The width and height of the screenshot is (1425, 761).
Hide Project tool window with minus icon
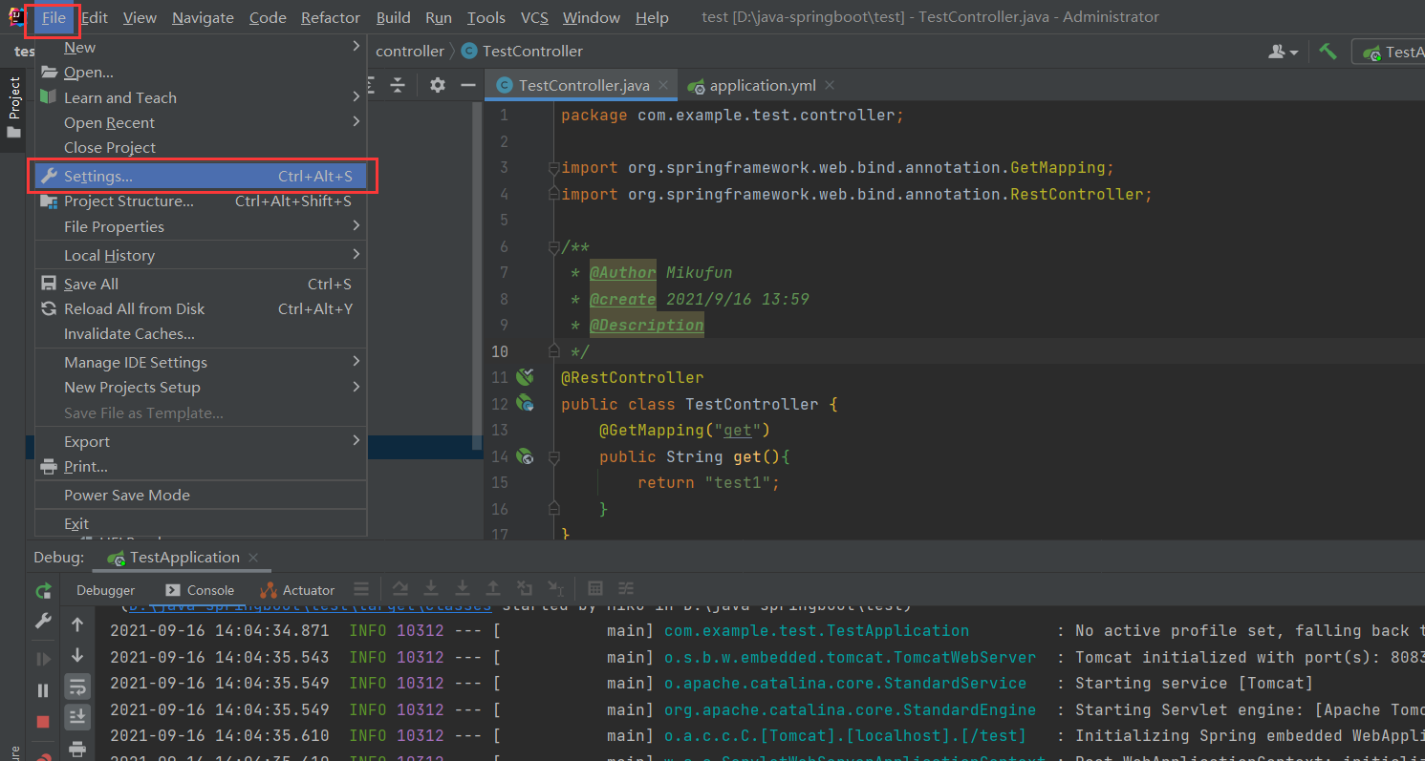click(468, 85)
